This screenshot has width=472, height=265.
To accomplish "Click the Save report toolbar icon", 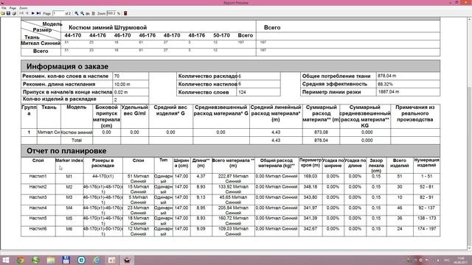I will [x=8, y=13].
